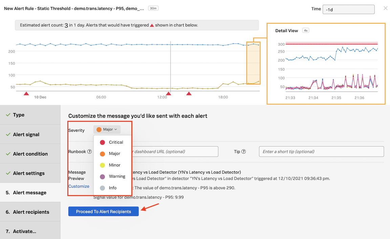
Task: Click the 4s resolution badge in Detail View
Action: click(305, 30)
